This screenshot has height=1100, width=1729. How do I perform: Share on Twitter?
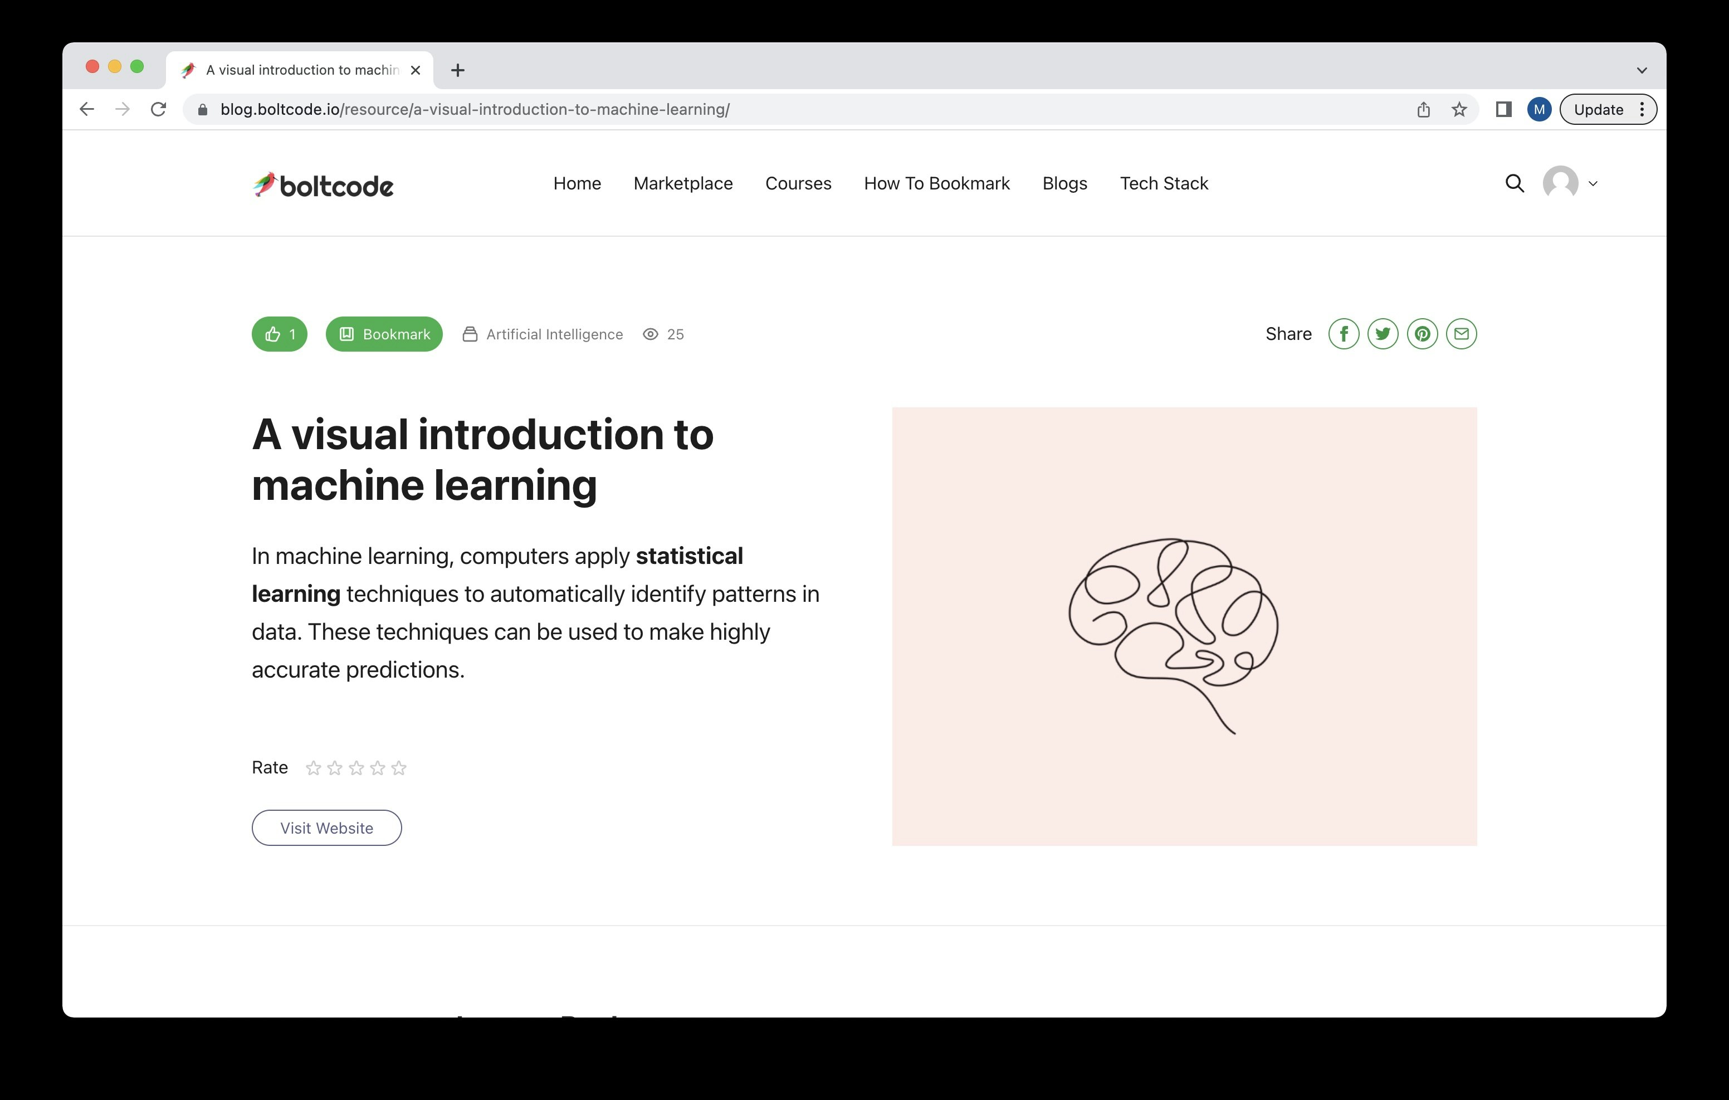[1383, 334]
